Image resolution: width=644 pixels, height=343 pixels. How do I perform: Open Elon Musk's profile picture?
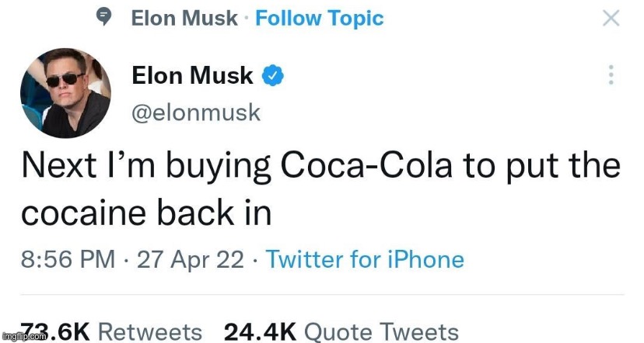64,93
